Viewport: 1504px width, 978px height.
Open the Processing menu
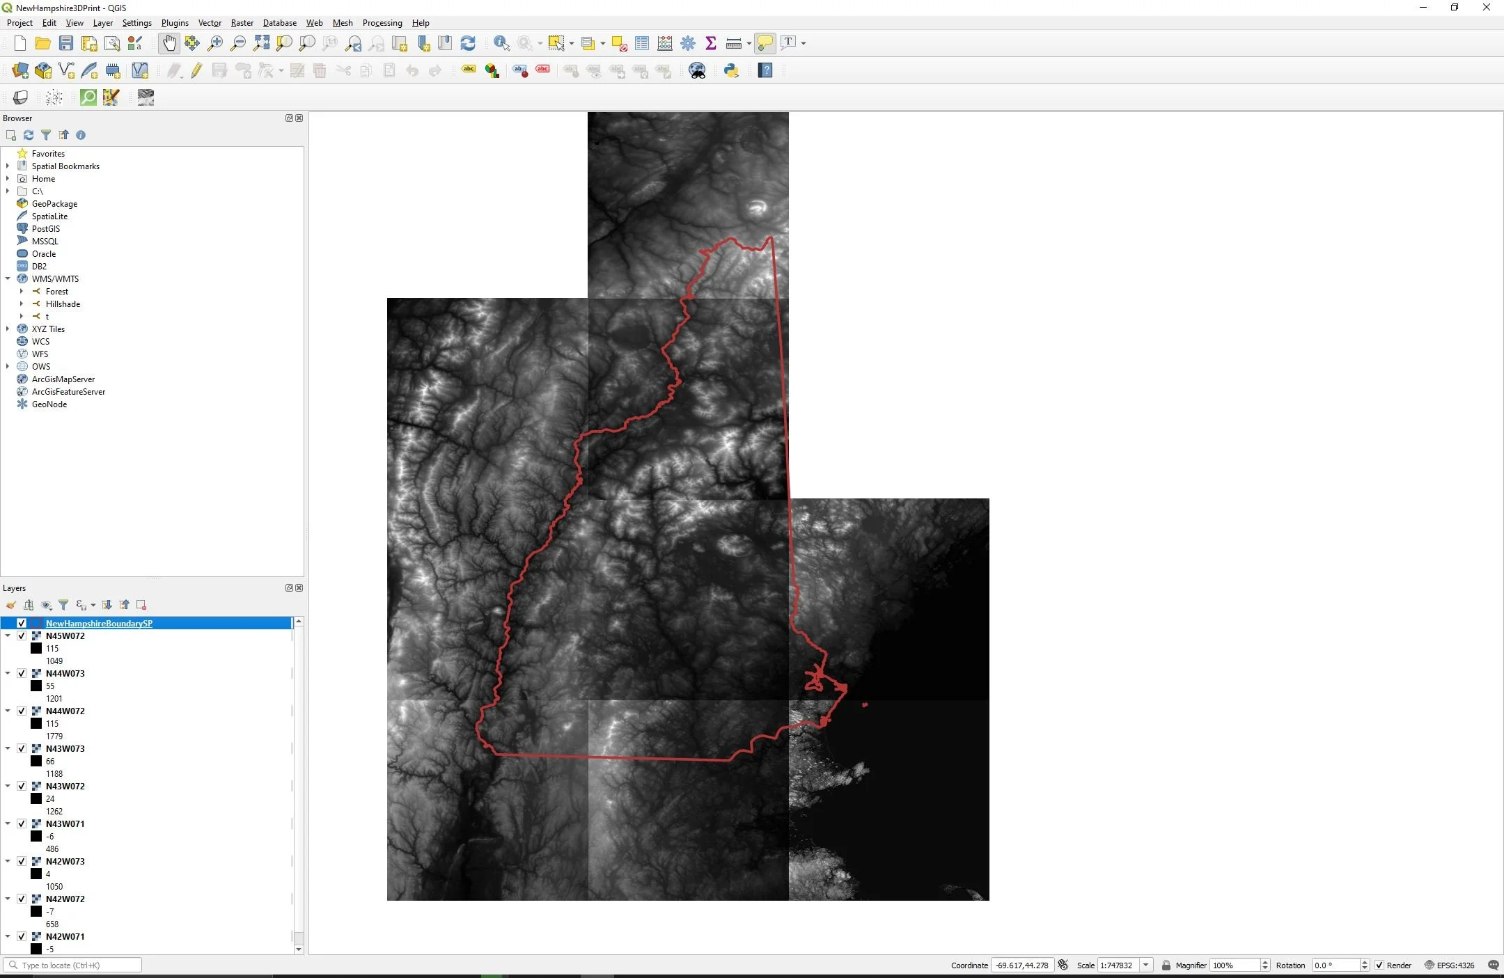point(382,23)
